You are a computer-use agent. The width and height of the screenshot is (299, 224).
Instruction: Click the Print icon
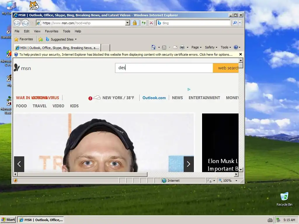point(182,47)
